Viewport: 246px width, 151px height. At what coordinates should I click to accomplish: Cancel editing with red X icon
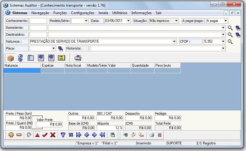click(53, 135)
